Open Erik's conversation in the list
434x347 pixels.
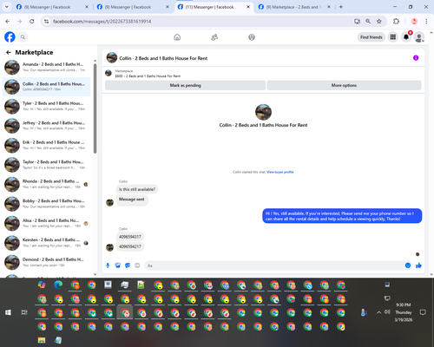[46, 145]
